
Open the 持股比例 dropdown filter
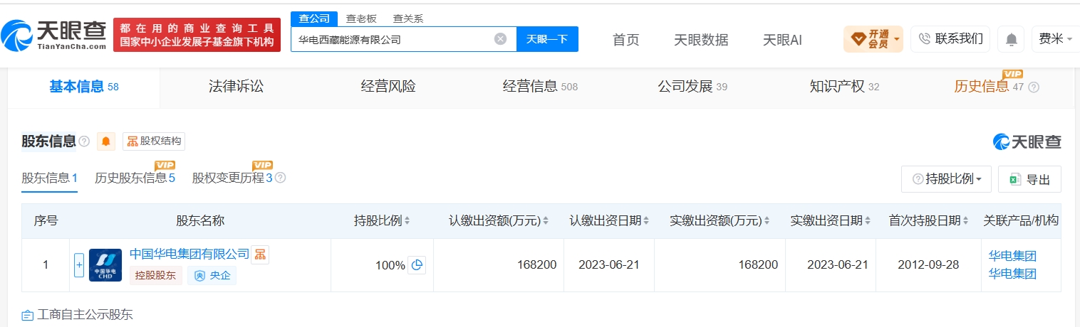point(946,179)
